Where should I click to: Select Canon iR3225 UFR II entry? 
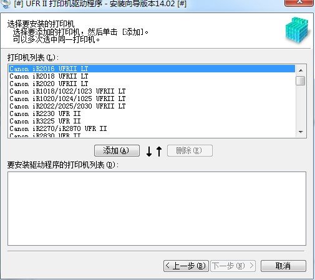coord(152,121)
